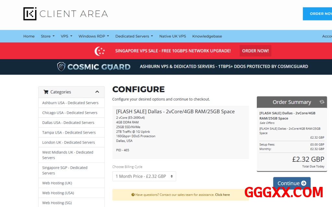
Task: Click the 'Click here' sales contact link
Action: point(222,195)
